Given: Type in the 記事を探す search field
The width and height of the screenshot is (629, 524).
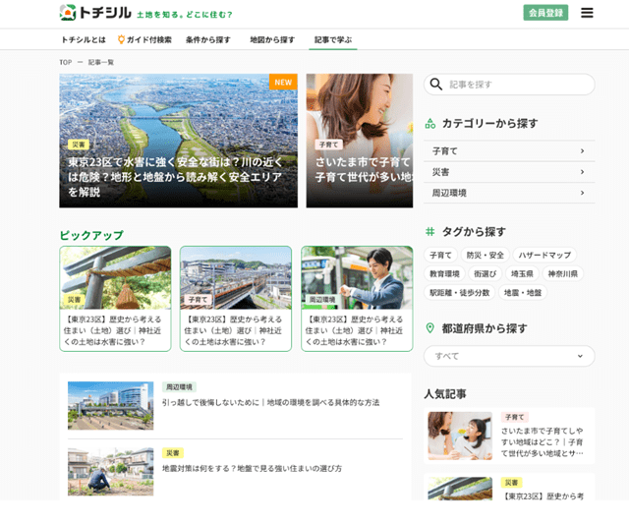Looking at the screenshot, I should pyautogui.click(x=516, y=85).
